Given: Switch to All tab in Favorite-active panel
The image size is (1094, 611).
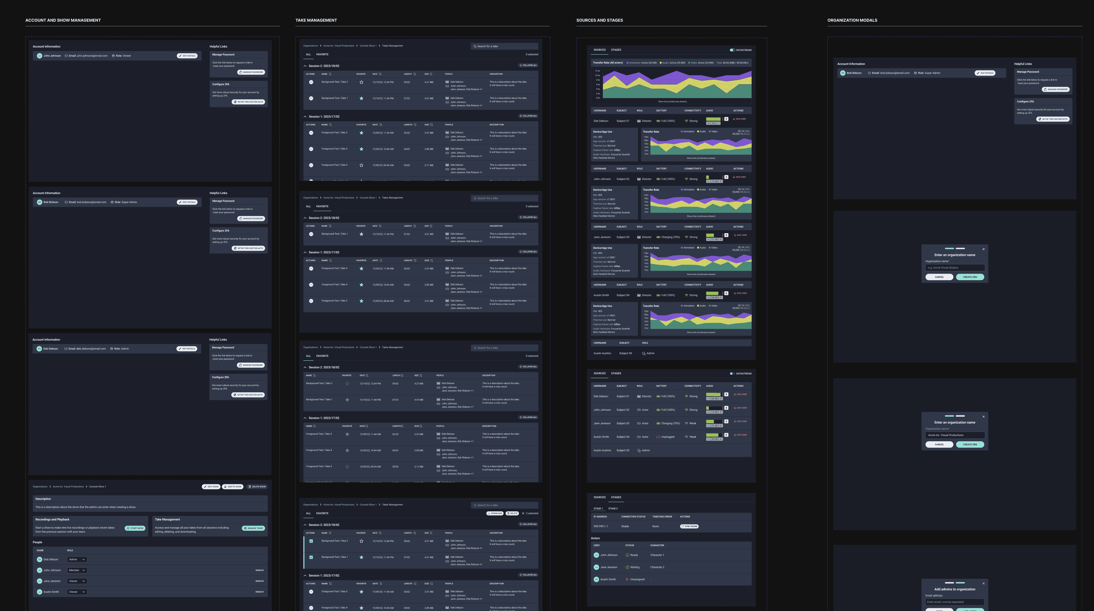Looking at the screenshot, I should click(308, 207).
